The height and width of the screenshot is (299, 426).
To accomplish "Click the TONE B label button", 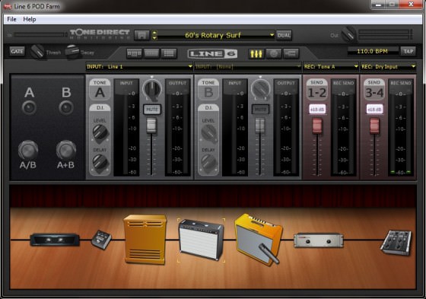I will (208, 90).
